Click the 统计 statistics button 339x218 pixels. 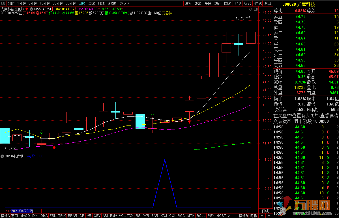pos(218,3)
